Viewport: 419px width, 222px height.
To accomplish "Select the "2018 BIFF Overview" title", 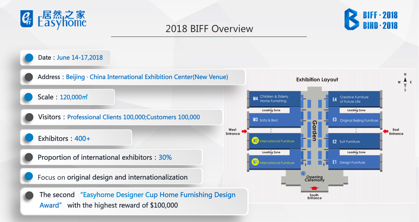I will point(209,29).
